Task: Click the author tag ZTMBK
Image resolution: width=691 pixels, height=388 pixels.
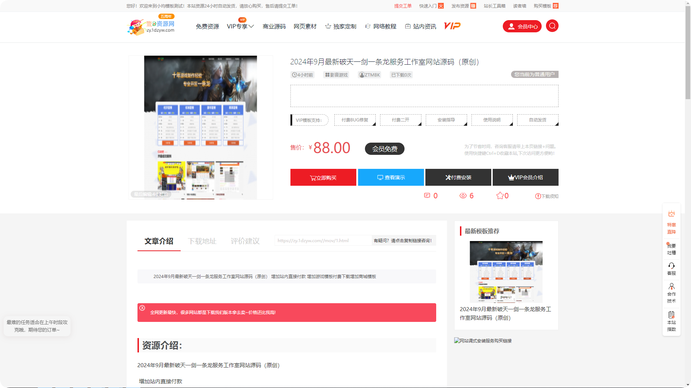Action: click(x=370, y=75)
